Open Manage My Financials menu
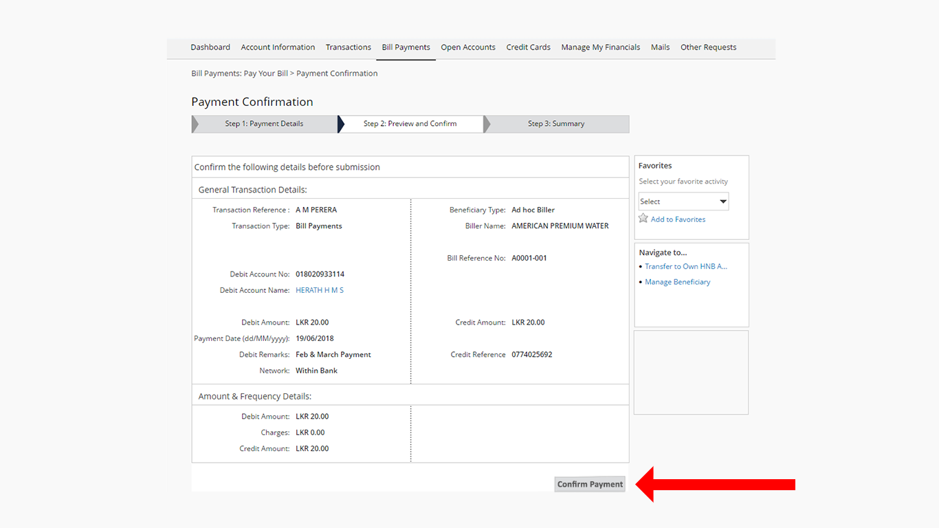Screen dimensions: 939x528 (x=601, y=47)
